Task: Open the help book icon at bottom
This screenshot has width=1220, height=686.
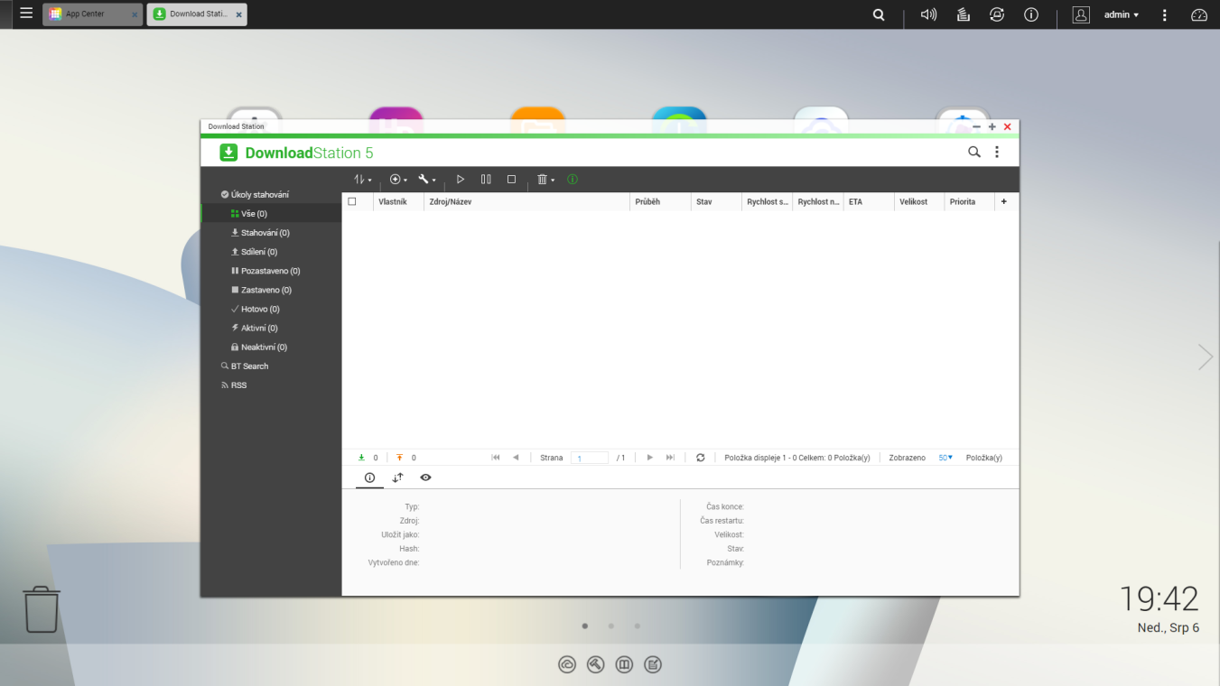Action: pos(624,664)
